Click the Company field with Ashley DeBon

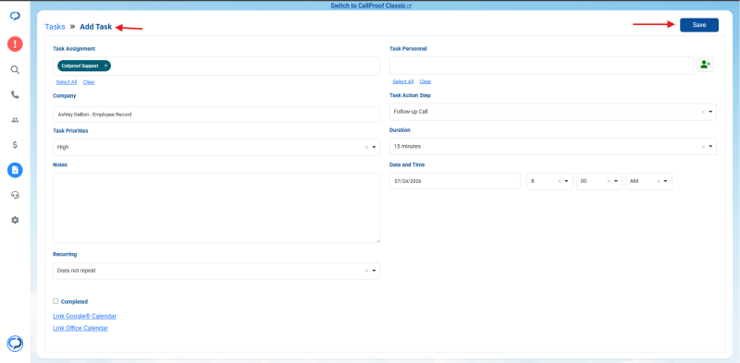tap(216, 115)
